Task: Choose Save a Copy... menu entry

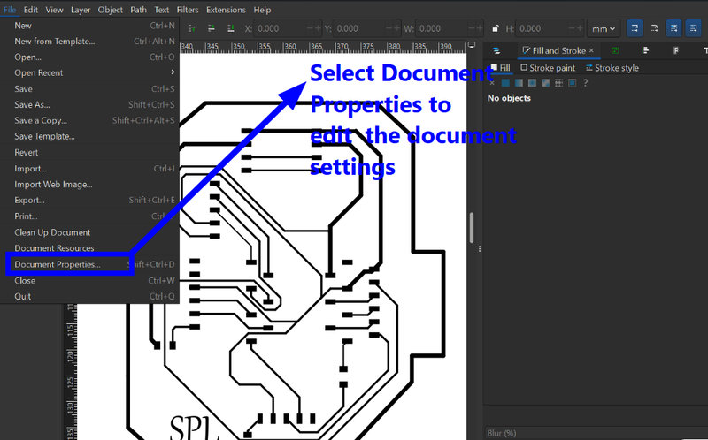Action: (x=90, y=121)
